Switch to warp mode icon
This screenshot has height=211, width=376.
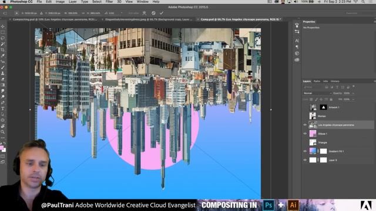pos(145,13)
